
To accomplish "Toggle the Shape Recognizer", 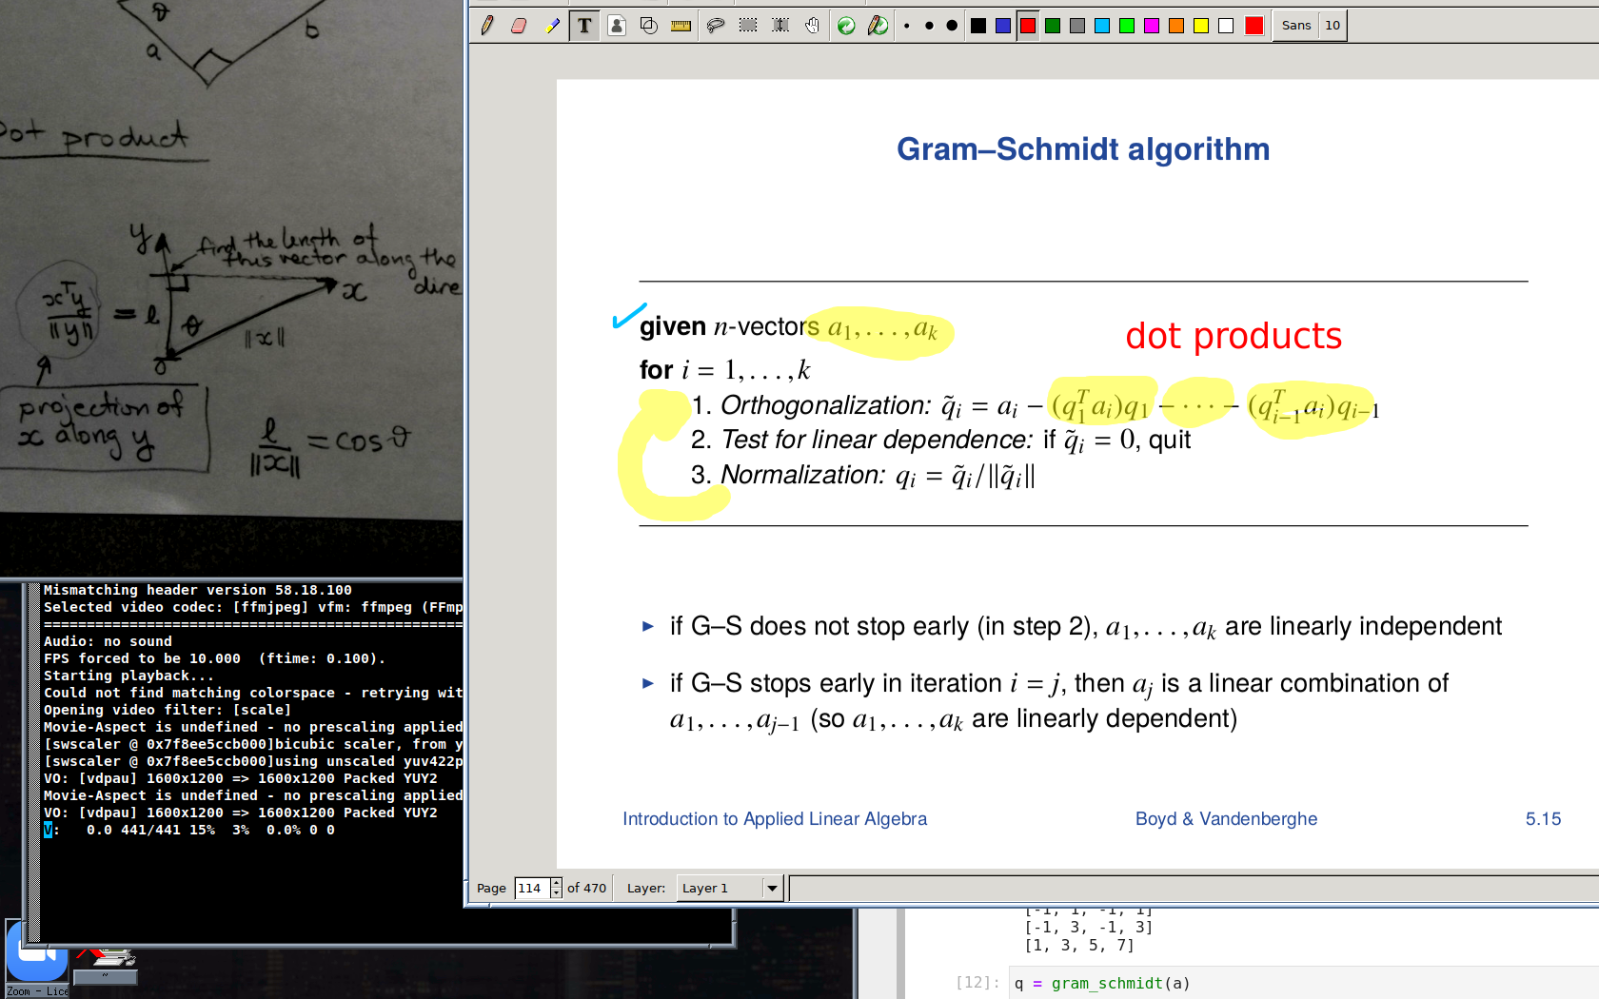I will (649, 26).
